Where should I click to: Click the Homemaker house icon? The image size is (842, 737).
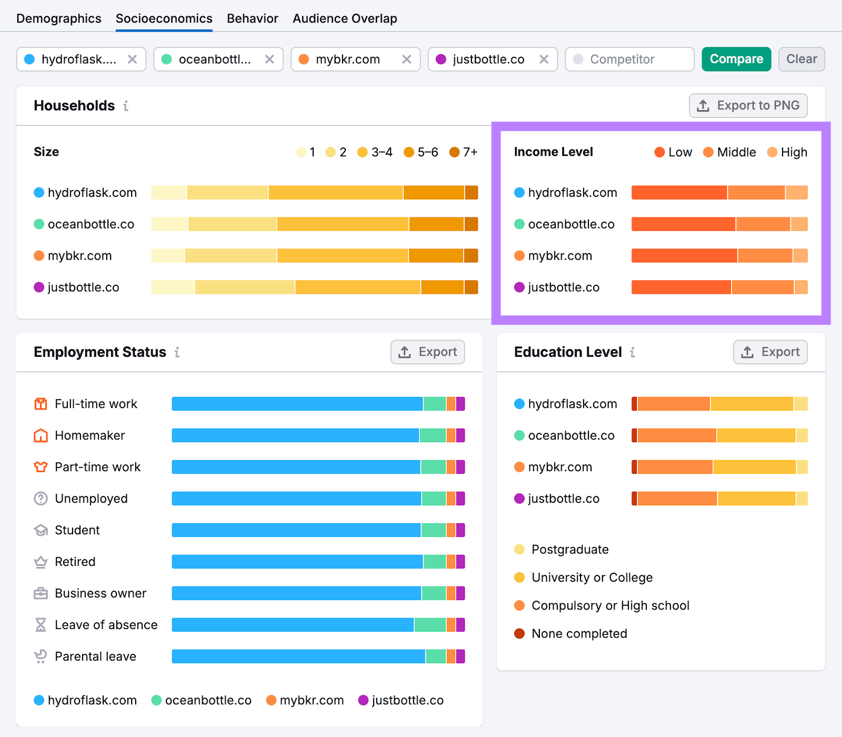(41, 435)
